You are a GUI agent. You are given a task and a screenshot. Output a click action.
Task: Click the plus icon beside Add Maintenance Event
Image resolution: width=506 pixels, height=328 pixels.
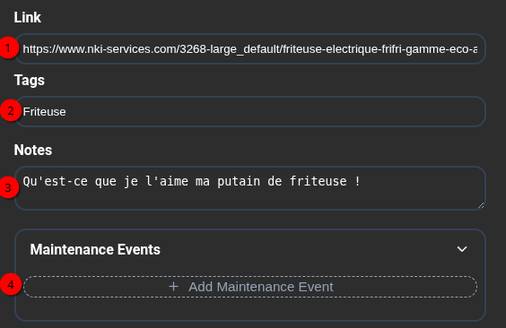[174, 287]
